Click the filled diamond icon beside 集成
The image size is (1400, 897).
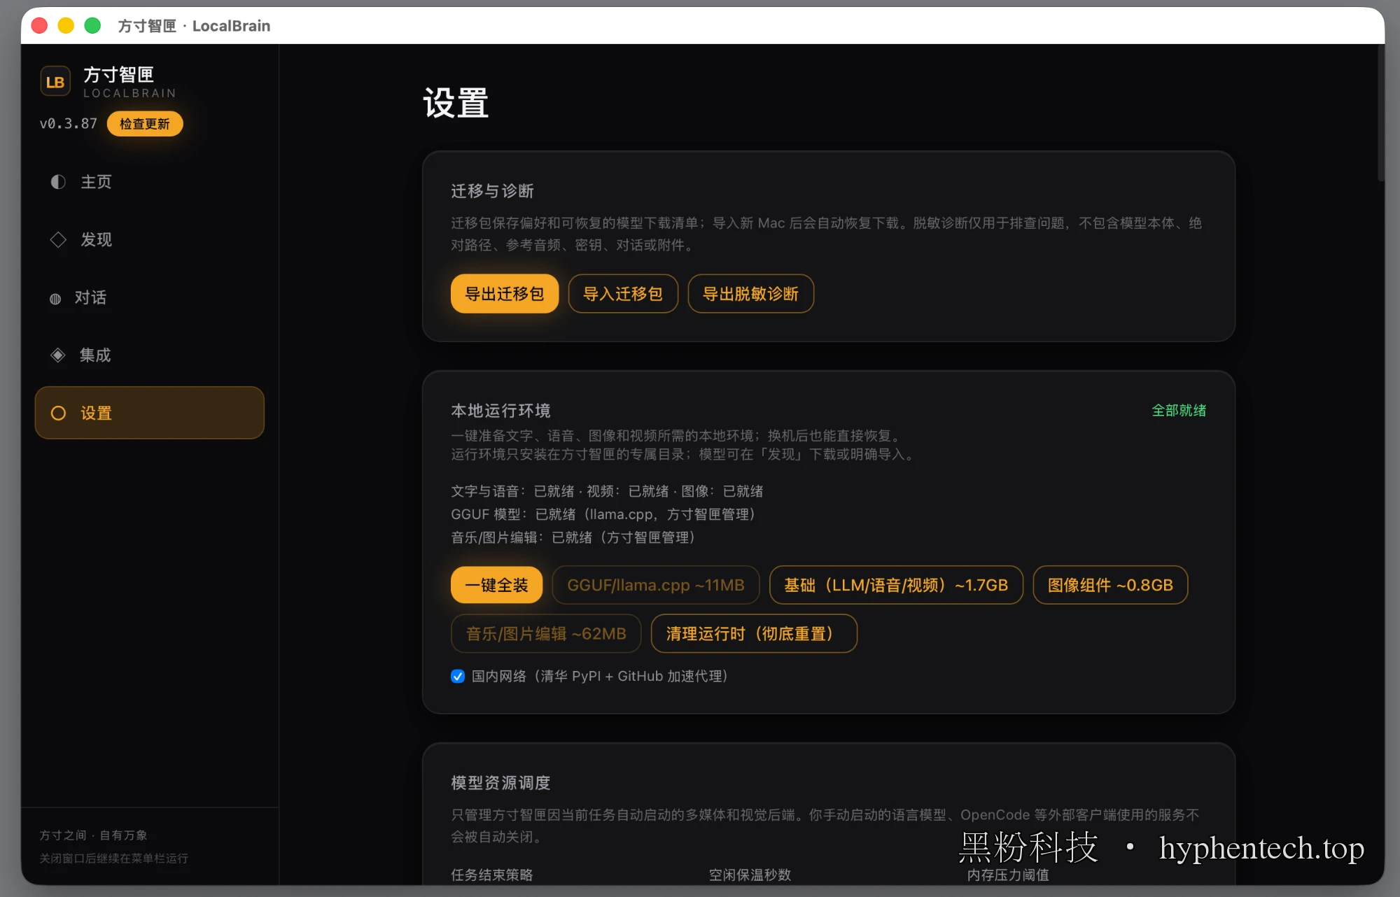pos(58,355)
